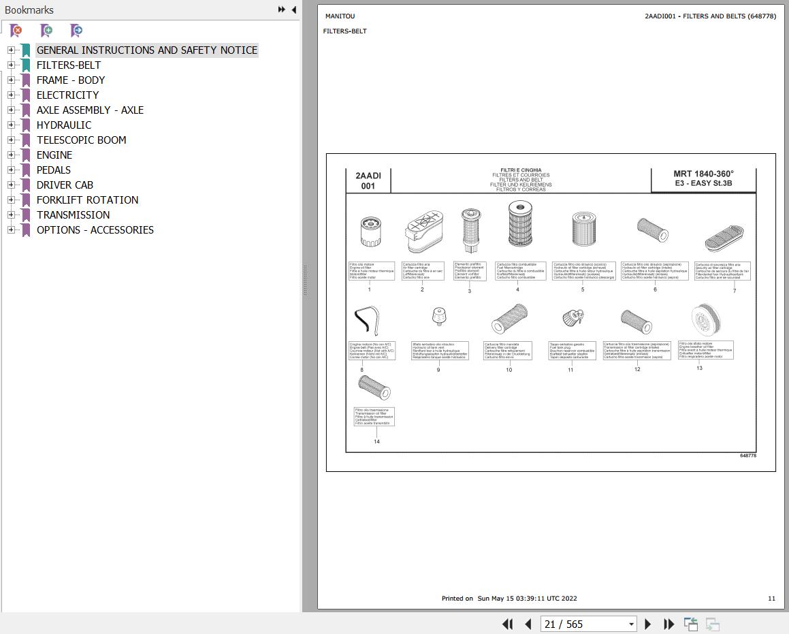
Task: Open the FRAME - BODY bookmark
Action: click(70, 80)
